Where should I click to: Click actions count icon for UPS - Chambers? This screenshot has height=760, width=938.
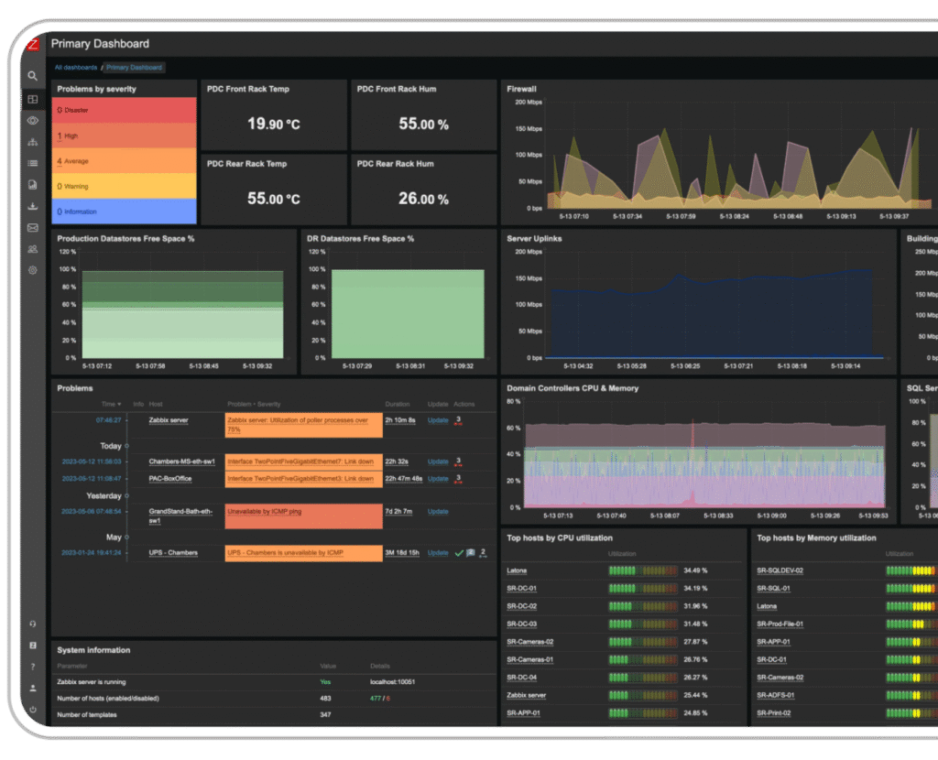[483, 553]
